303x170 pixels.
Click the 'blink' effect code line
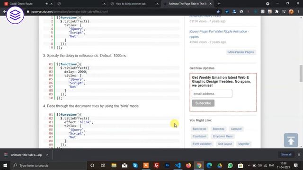79,122
